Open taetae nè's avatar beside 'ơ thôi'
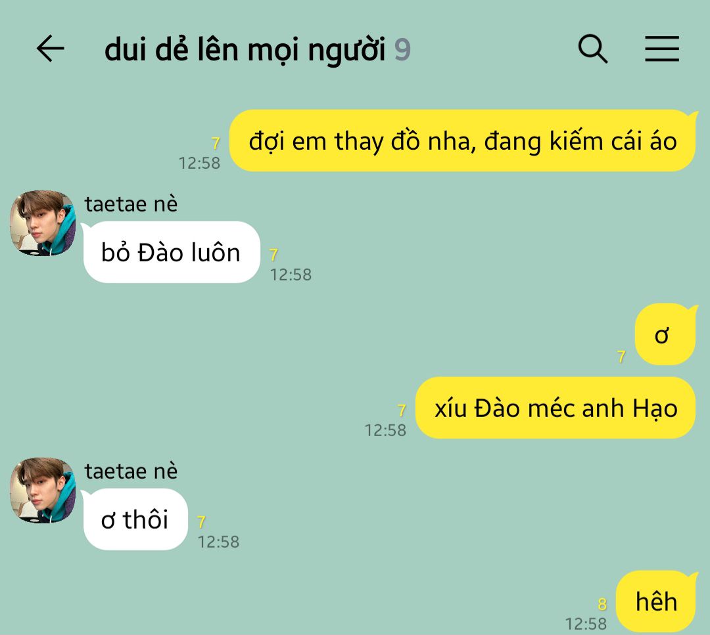This screenshot has height=635, width=710. coord(43,491)
